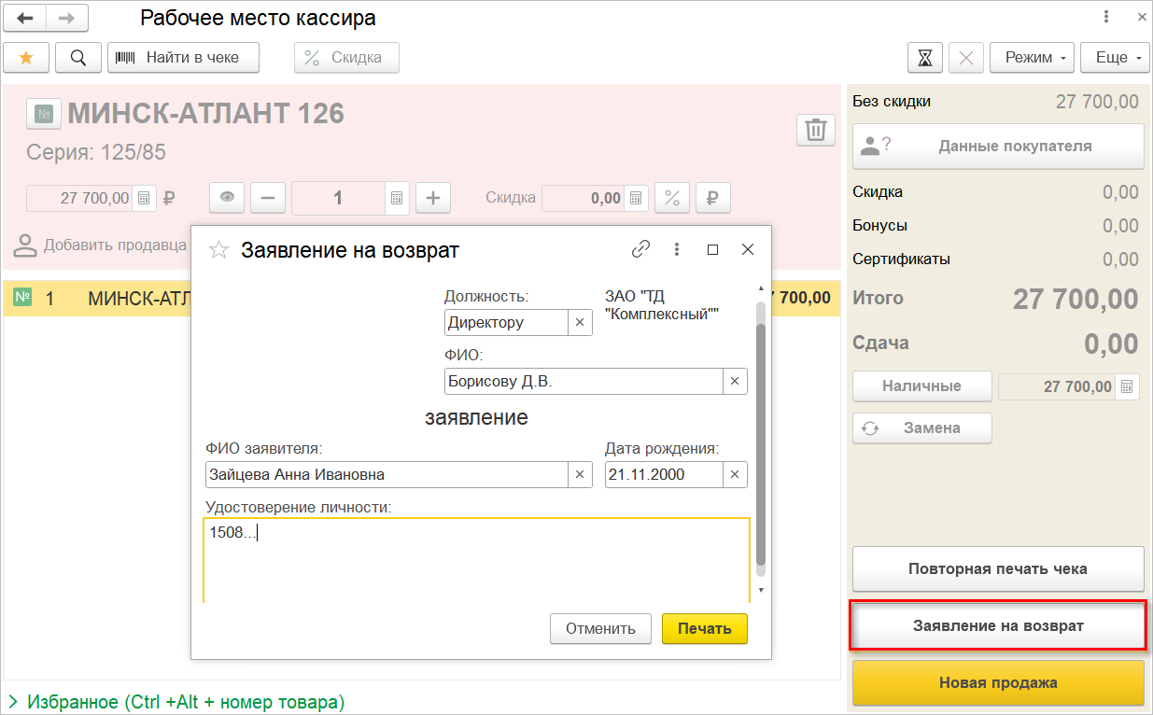This screenshot has width=1153, height=715.
Task: Click the scroll-down arrow in the dialog
Action: 761,591
